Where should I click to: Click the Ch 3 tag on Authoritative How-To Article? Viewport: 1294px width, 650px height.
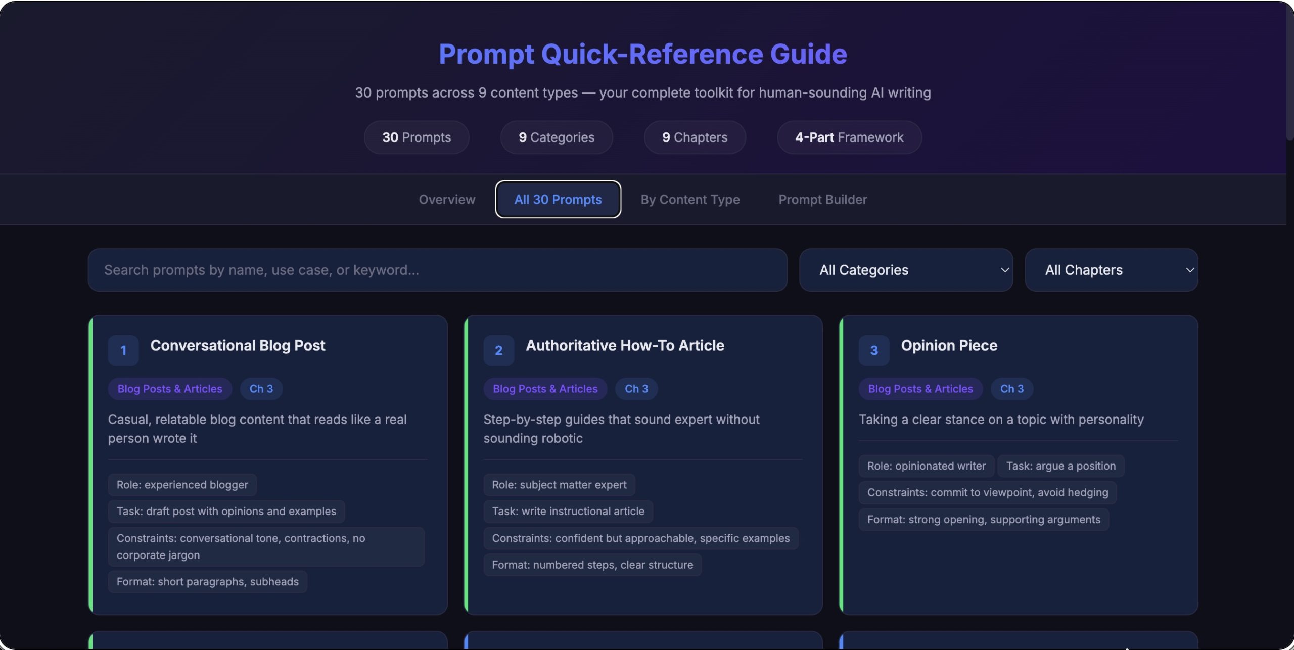pyautogui.click(x=636, y=389)
